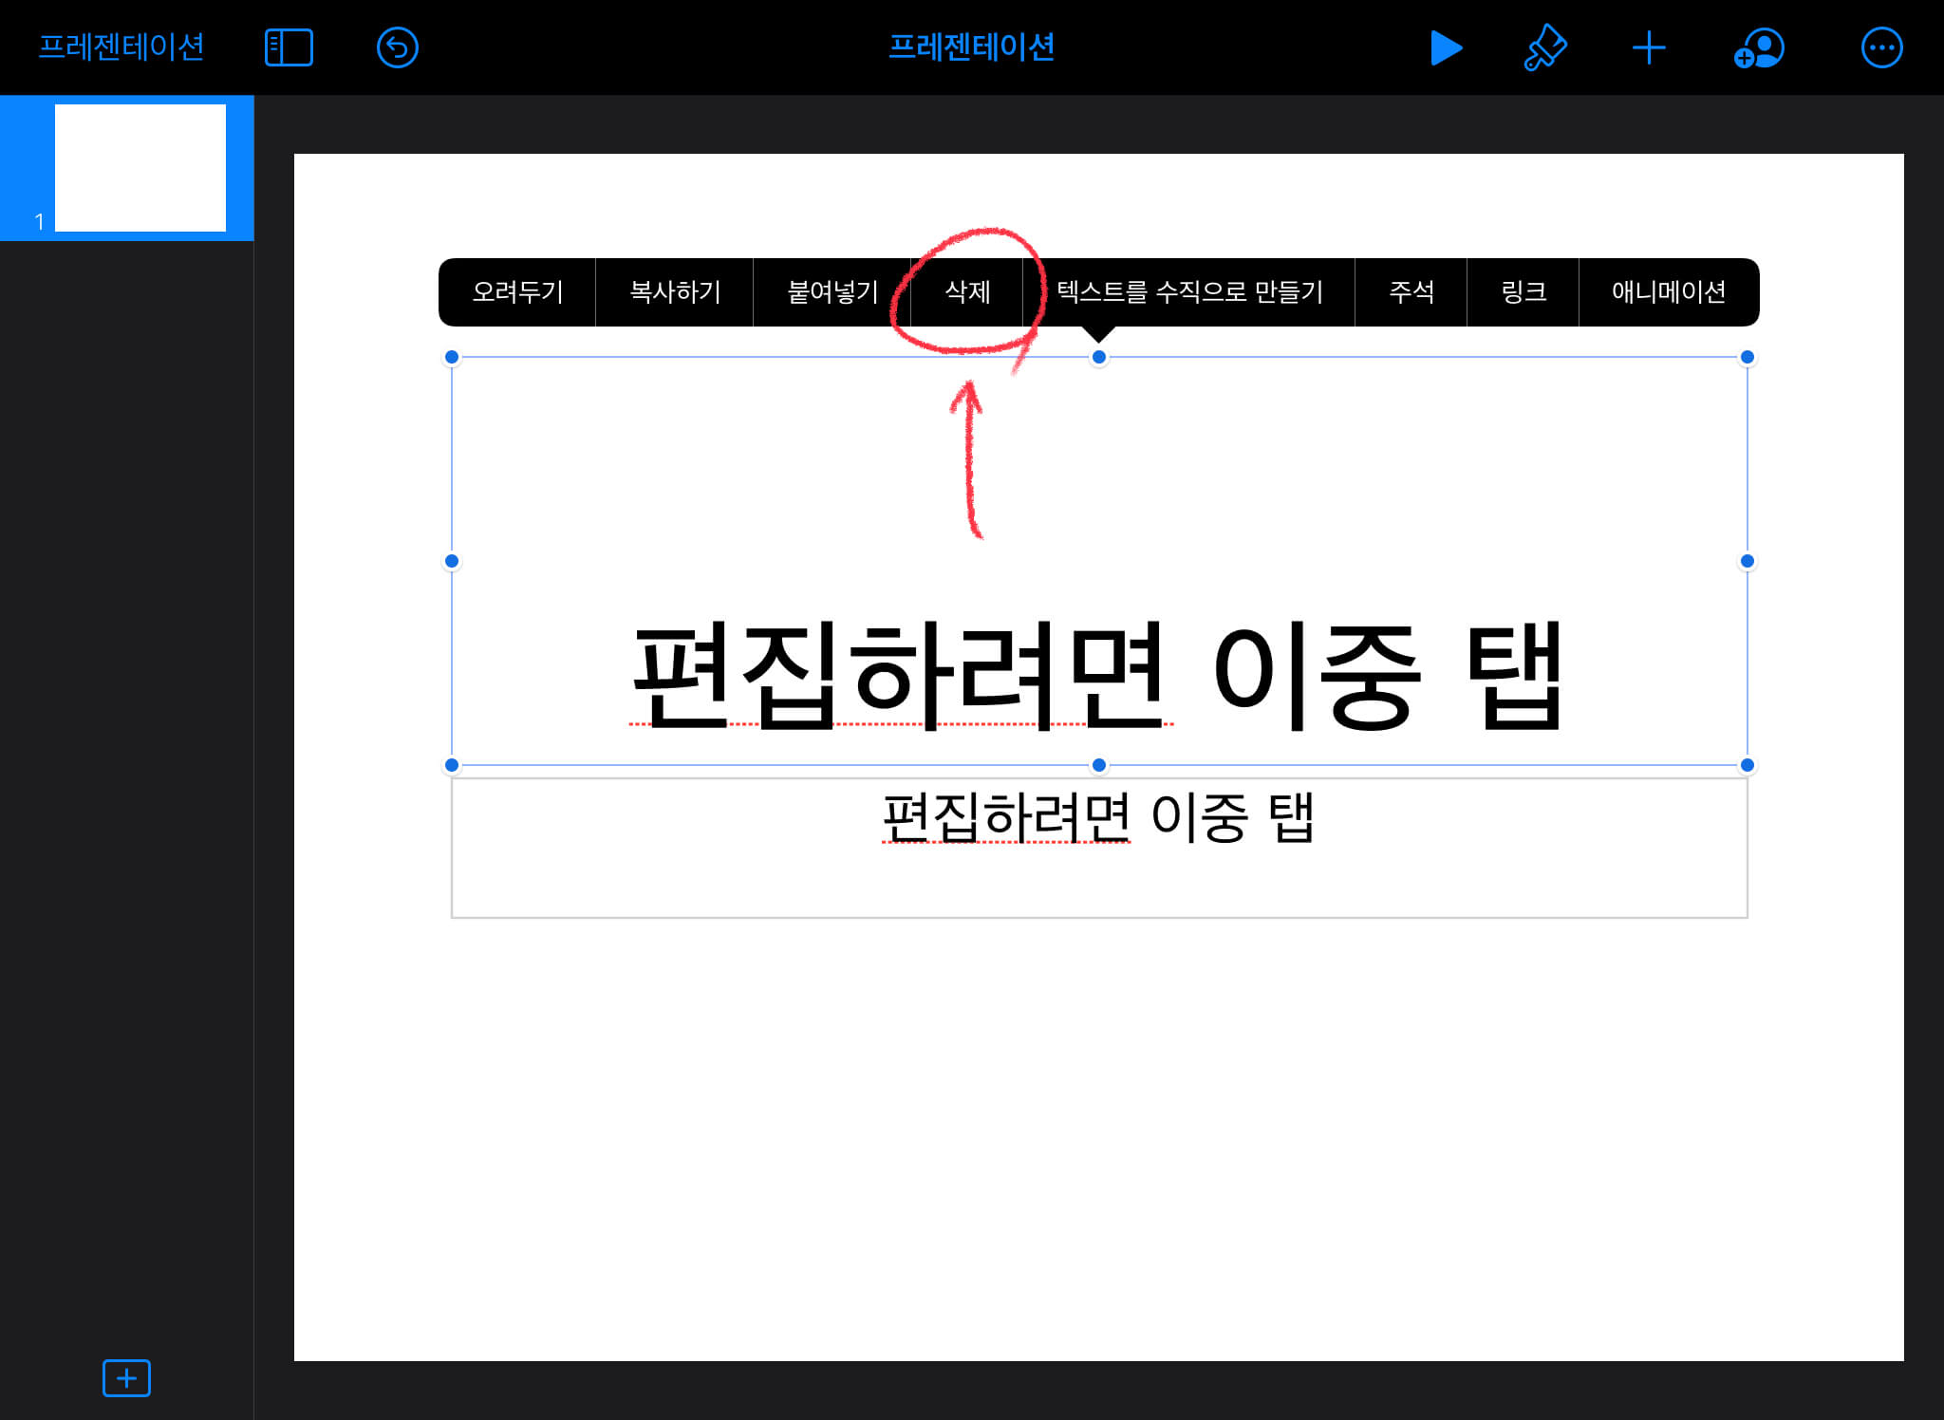Open the Collaborate add-person icon
1944x1420 pixels.
pyautogui.click(x=1759, y=47)
